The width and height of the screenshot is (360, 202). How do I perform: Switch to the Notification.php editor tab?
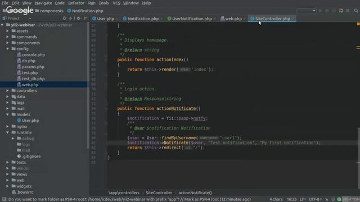(x=143, y=19)
